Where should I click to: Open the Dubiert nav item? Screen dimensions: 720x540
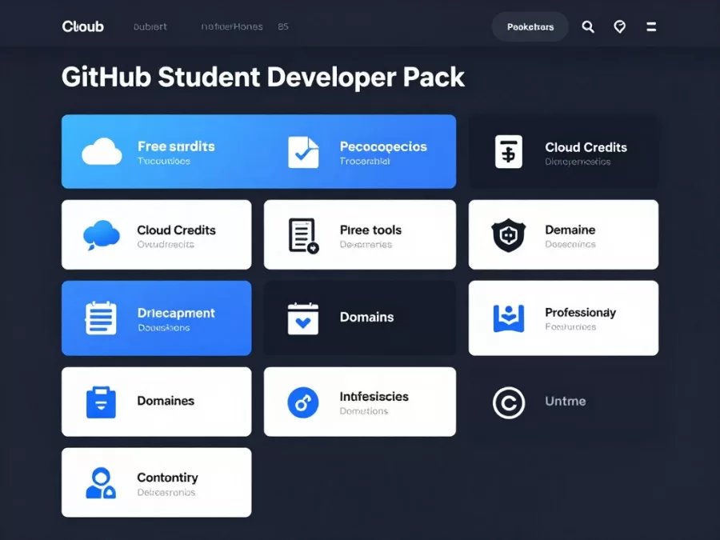(150, 26)
